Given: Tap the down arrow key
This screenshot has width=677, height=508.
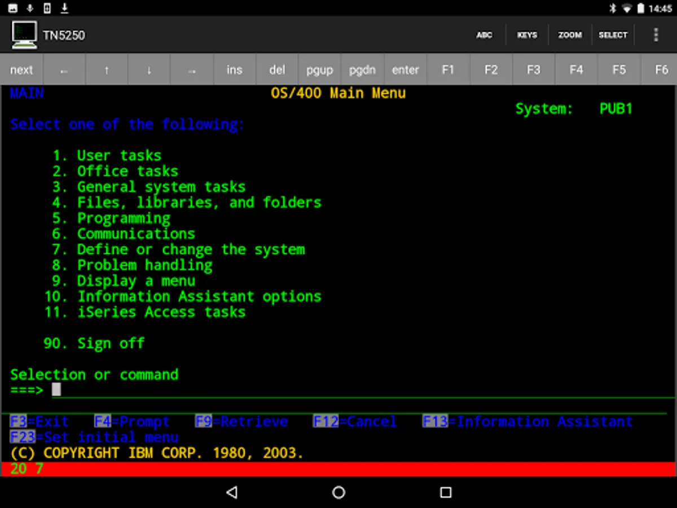Looking at the screenshot, I should pos(149,70).
